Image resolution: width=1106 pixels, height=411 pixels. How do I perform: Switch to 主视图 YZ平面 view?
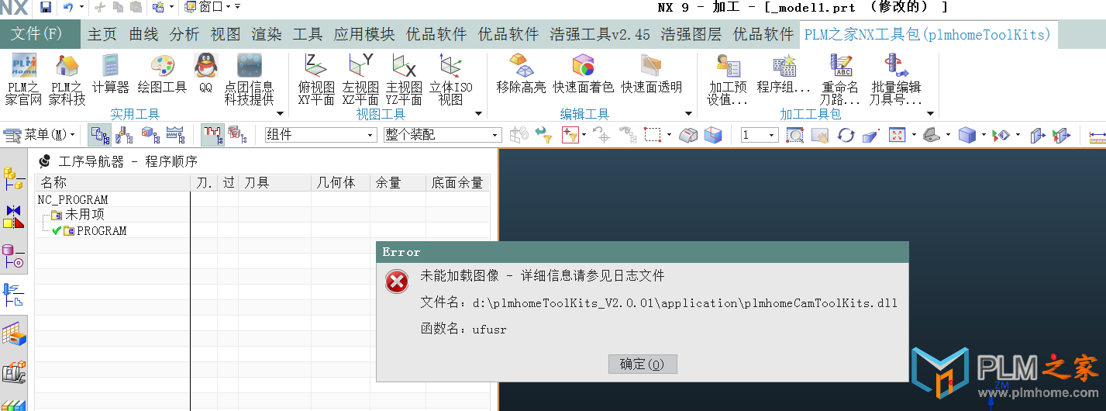pos(404,79)
